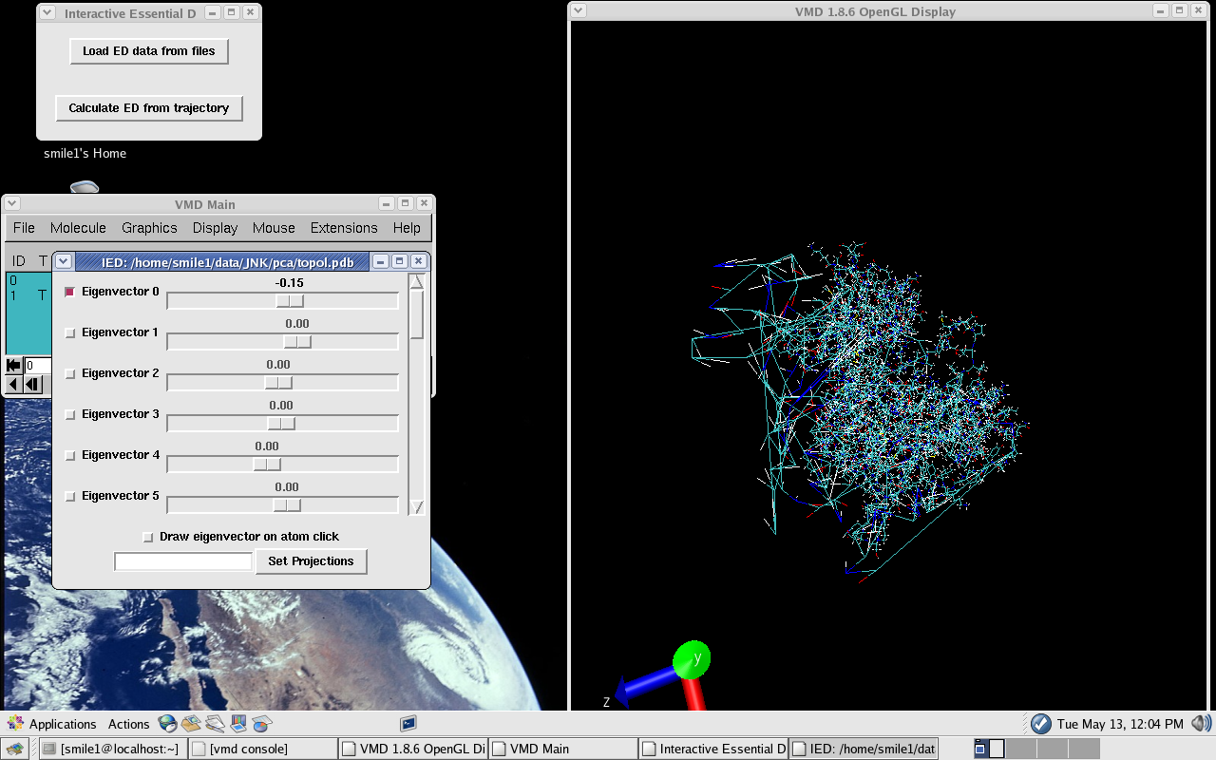Image resolution: width=1216 pixels, height=760 pixels.
Task: Click the web browser globe launcher icon
Action: pyautogui.click(x=167, y=724)
